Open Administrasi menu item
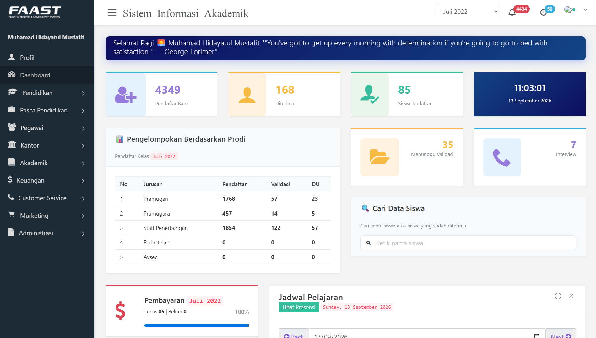Screen dimensions: 596x338 click(47, 233)
